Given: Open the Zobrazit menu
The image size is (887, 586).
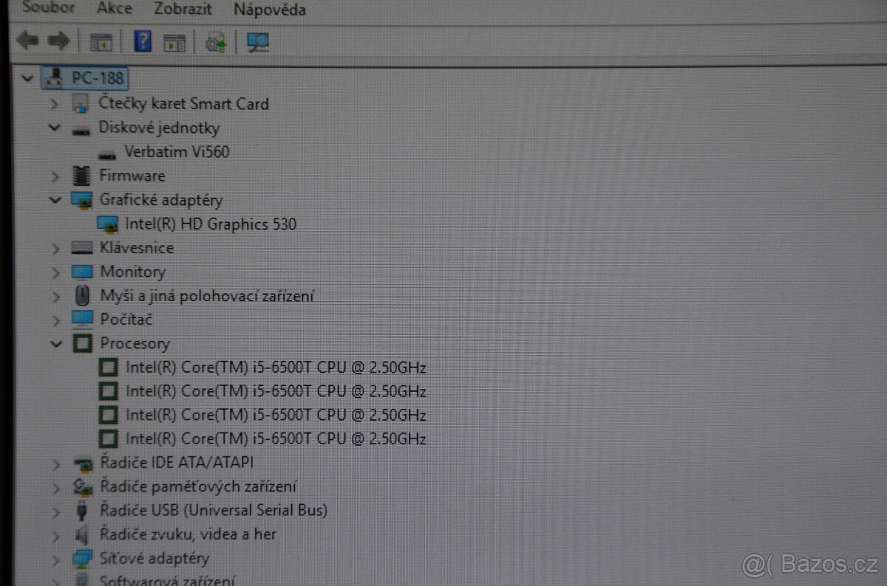Looking at the screenshot, I should point(182,10).
